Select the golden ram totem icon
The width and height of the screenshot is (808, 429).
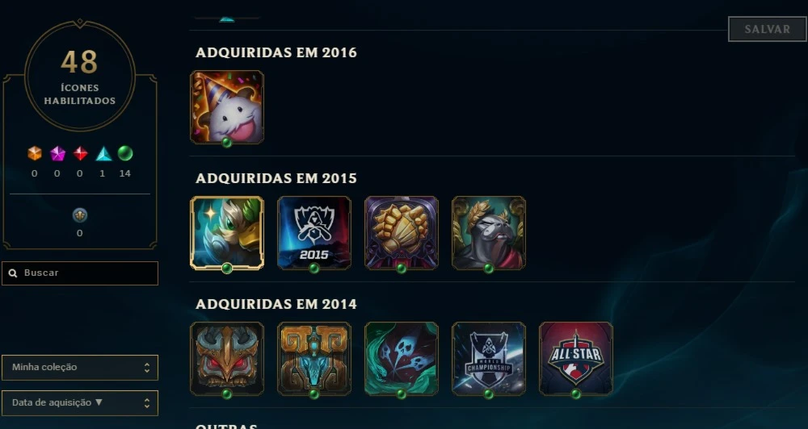(x=314, y=359)
